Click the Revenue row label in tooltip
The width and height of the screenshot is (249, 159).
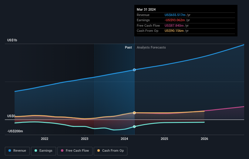tap(143, 15)
